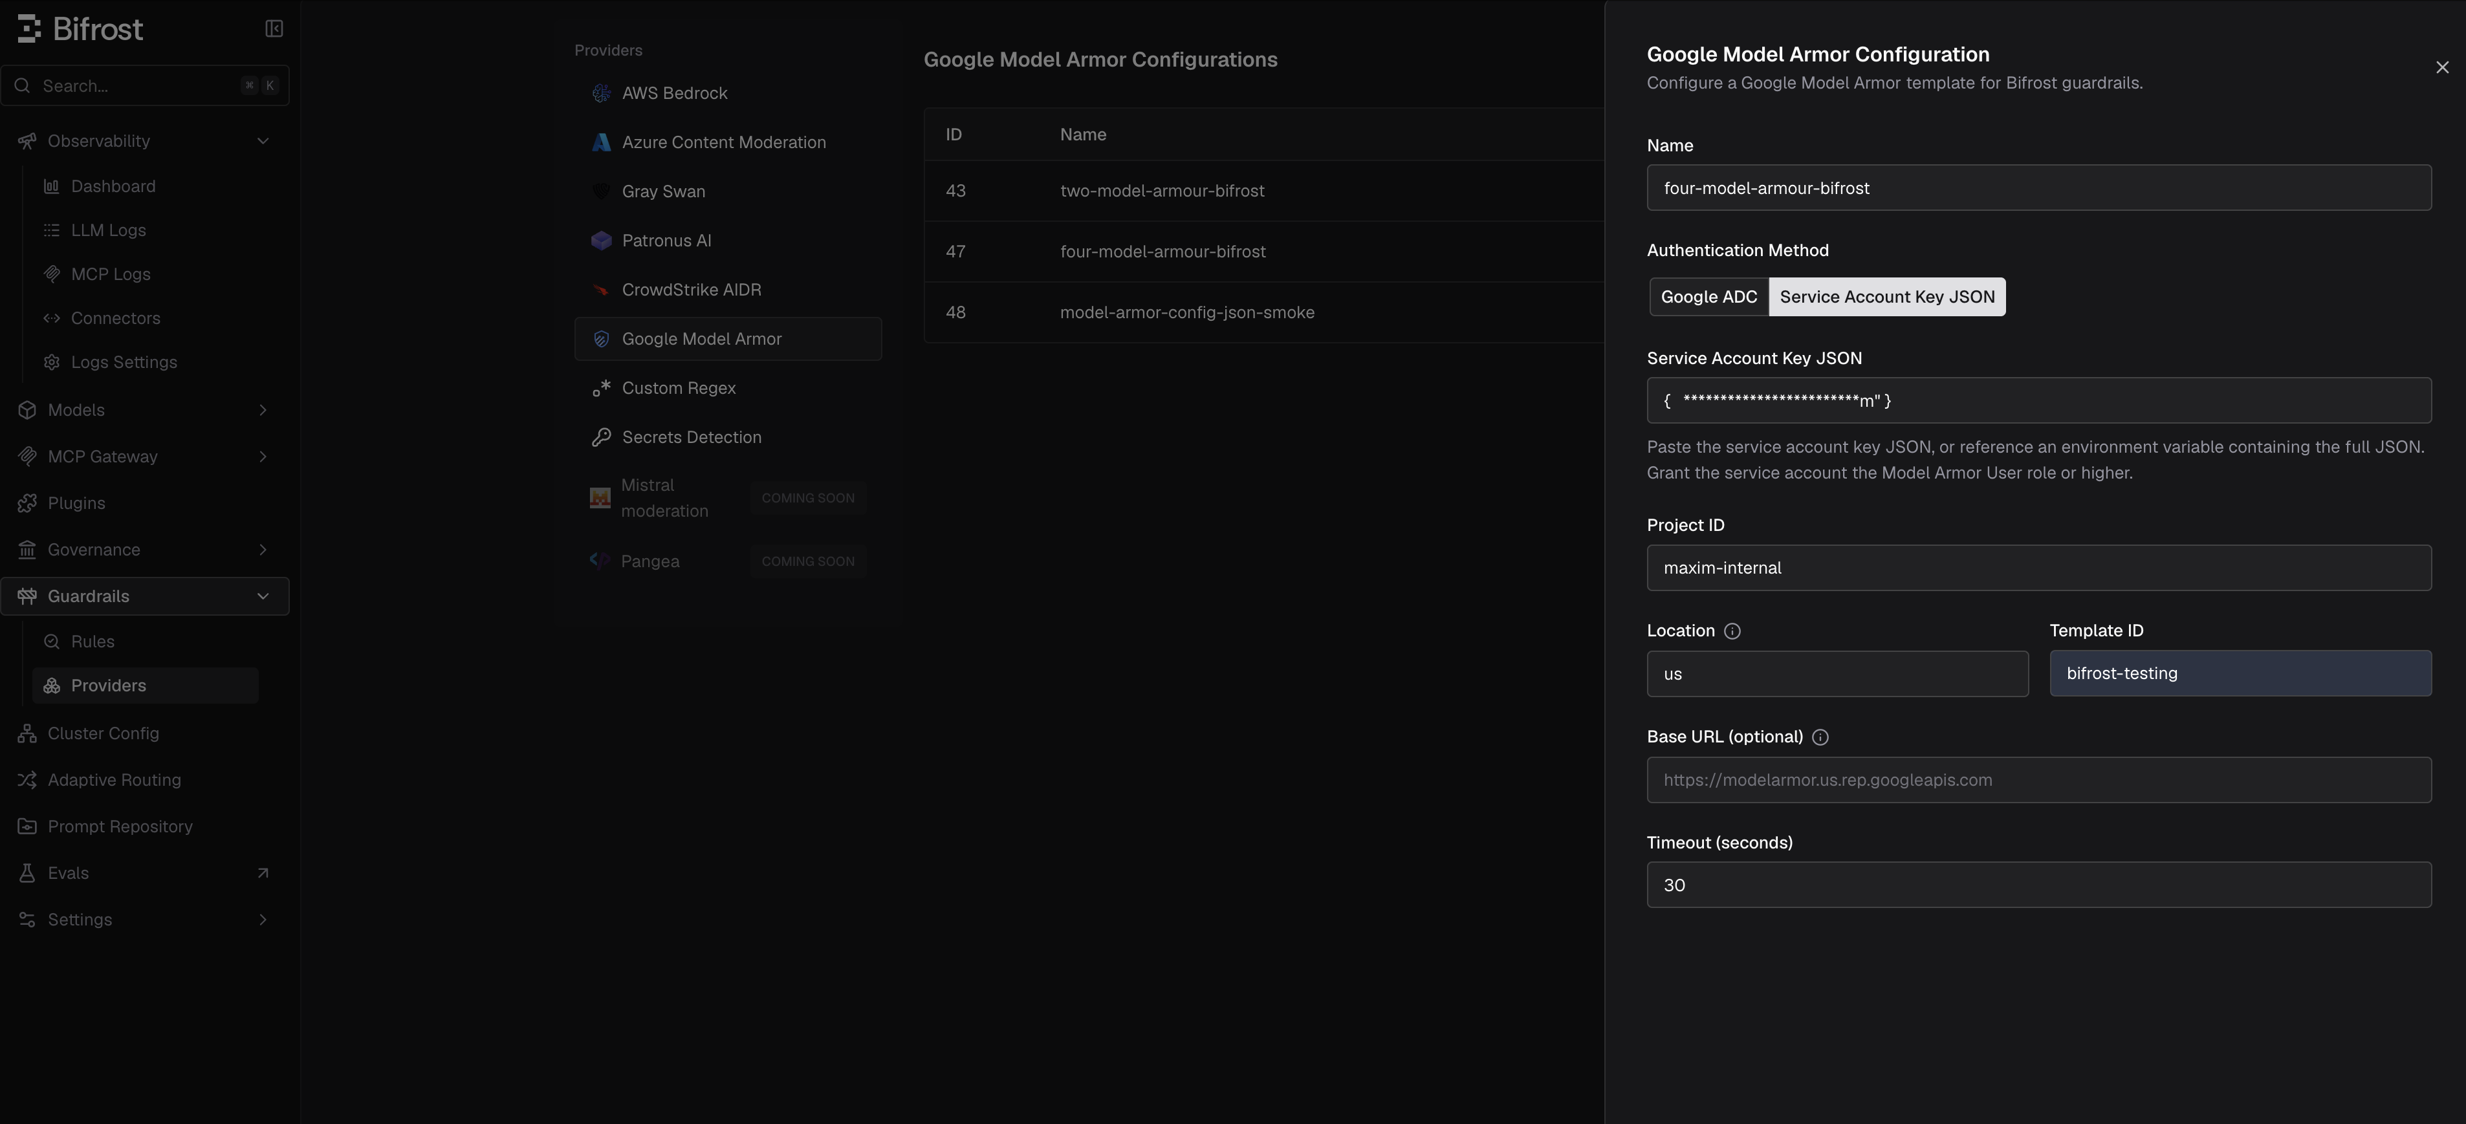Click the MCP Logs icon
The image size is (2466, 1124).
[52, 274]
